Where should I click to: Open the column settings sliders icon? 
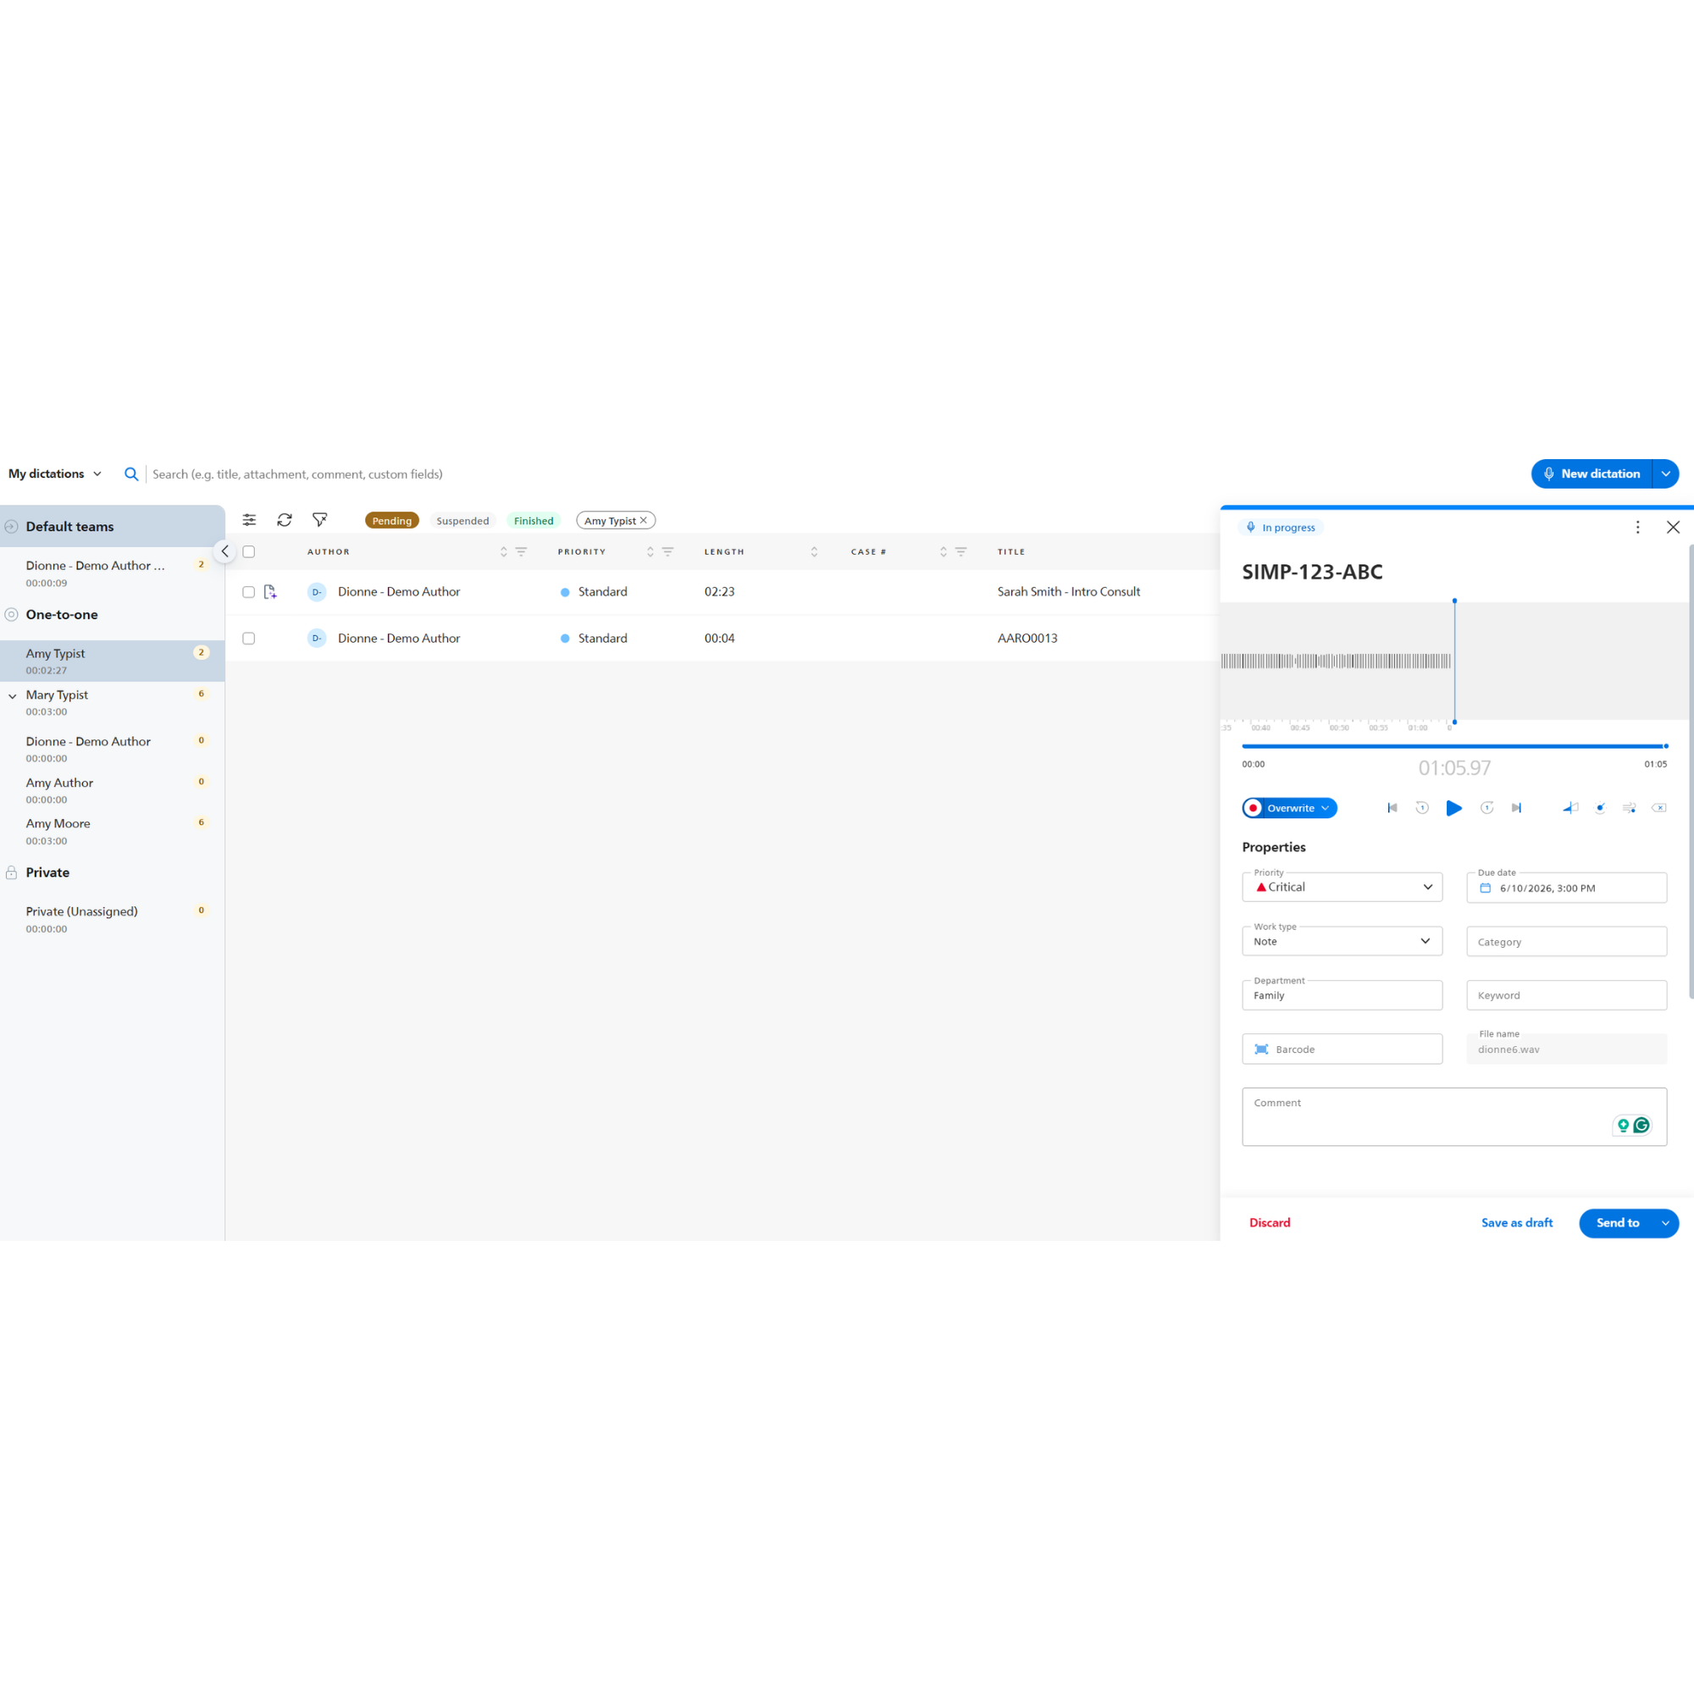point(249,520)
